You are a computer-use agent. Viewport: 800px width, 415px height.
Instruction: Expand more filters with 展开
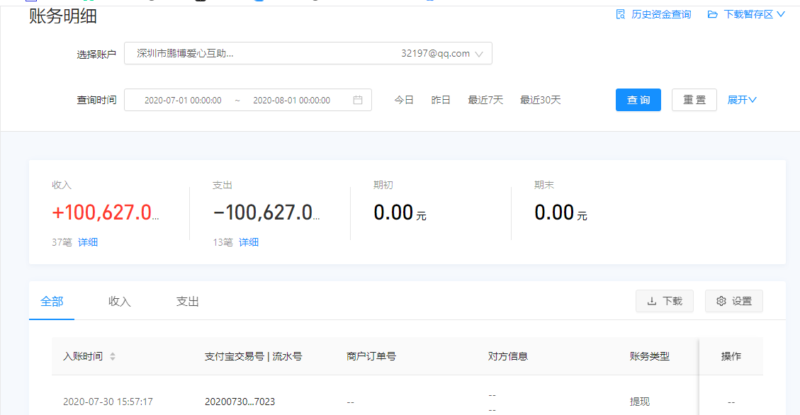click(x=742, y=100)
